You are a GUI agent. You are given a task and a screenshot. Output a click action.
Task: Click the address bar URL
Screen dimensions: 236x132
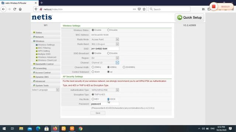coord(53,9)
